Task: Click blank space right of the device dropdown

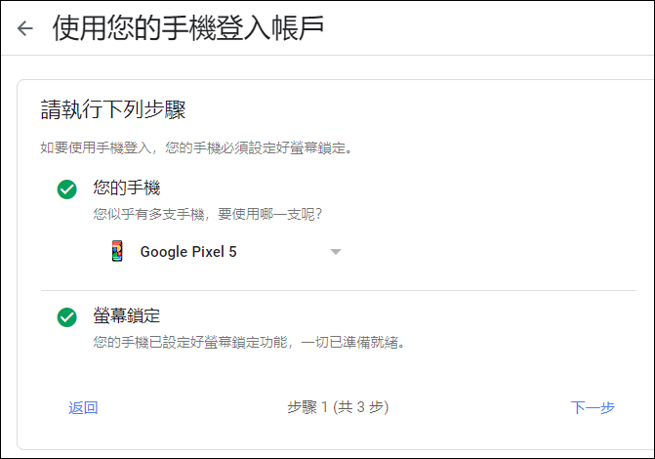Action: [491, 251]
